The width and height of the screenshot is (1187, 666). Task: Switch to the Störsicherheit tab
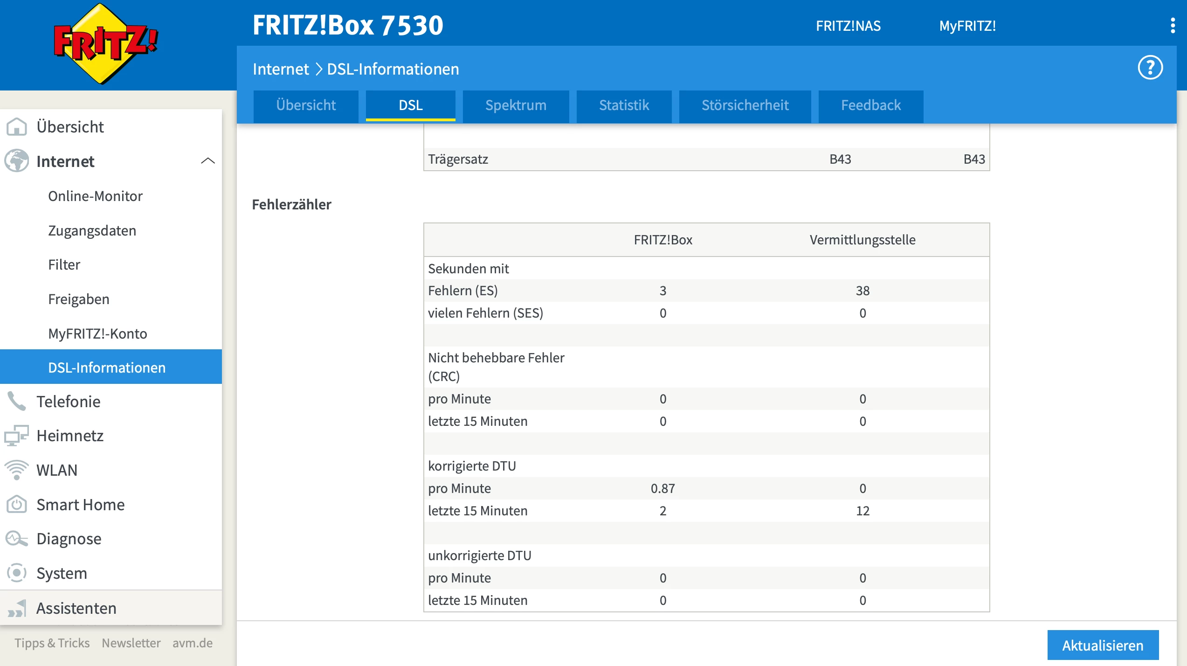pos(745,105)
